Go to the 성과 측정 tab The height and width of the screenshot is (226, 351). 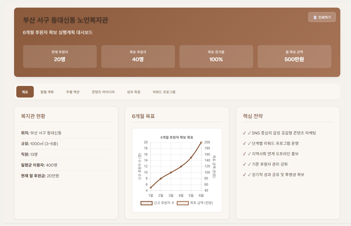133,91
